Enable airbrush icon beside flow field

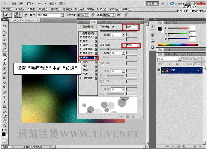click(118, 15)
